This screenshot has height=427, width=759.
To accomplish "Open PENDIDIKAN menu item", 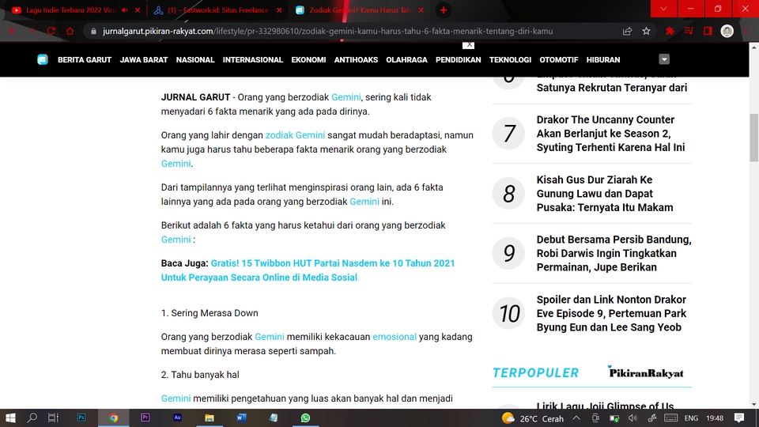I will point(458,59).
